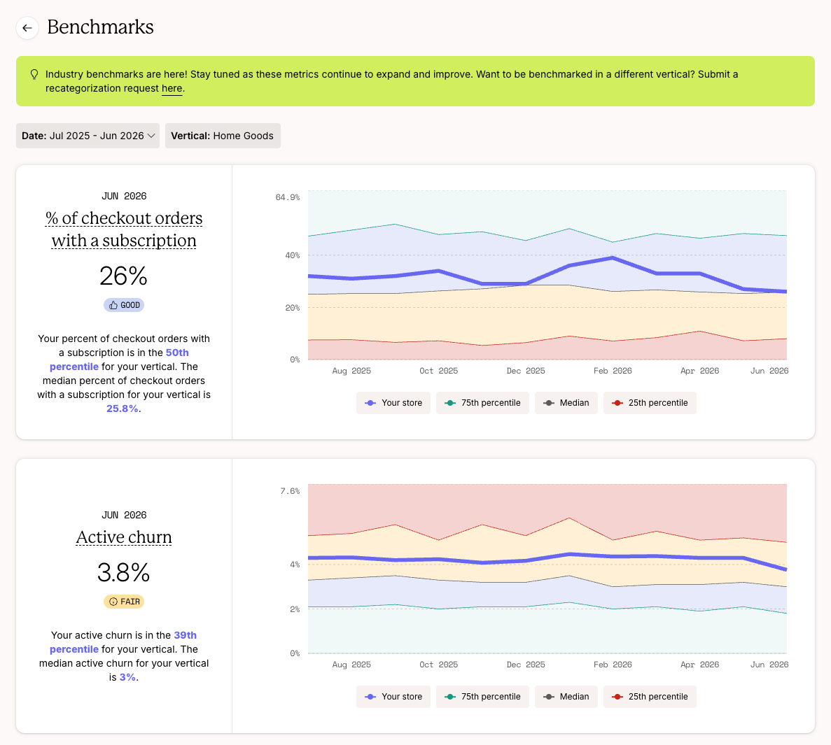The width and height of the screenshot is (831, 745).
Task: Click the FAIR badge face icon
Action: [113, 602]
